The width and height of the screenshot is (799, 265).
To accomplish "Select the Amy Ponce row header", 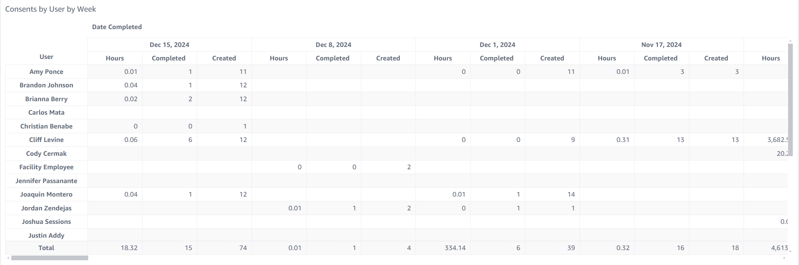I will click(46, 72).
